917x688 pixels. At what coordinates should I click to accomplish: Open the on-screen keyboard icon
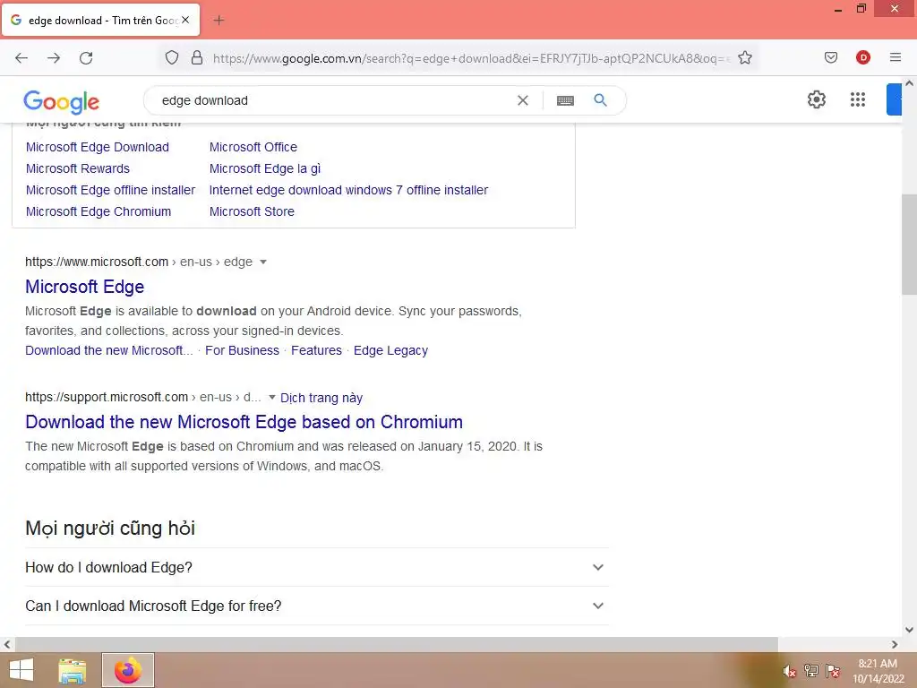[x=565, y=100]
